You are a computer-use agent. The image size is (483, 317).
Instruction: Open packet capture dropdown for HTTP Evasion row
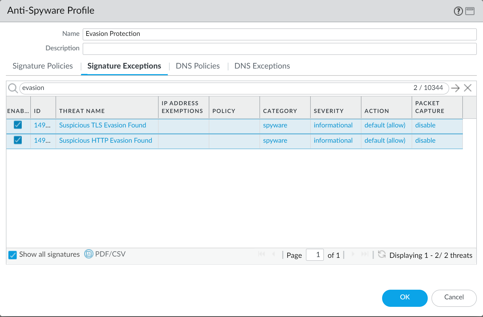(x=425, y=140)
